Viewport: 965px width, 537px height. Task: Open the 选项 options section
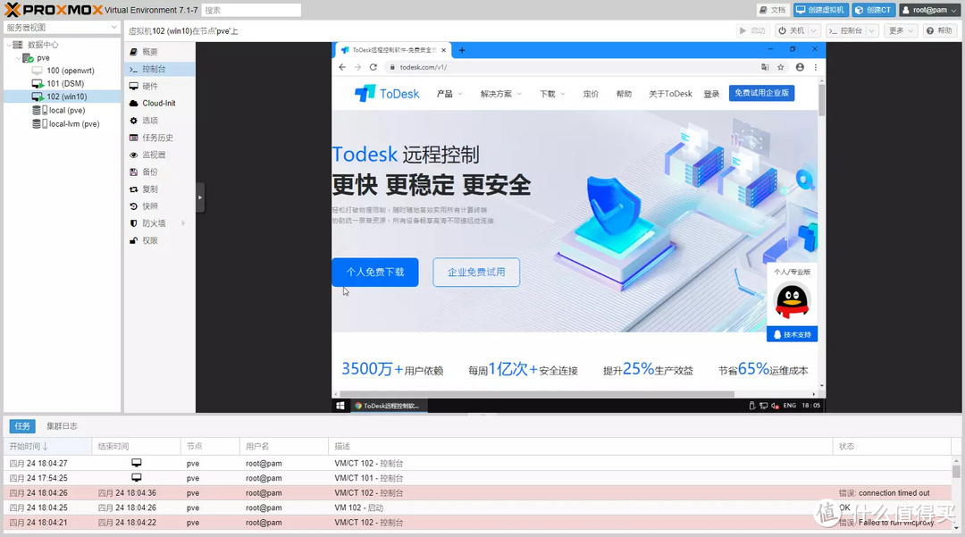(150, 121)
